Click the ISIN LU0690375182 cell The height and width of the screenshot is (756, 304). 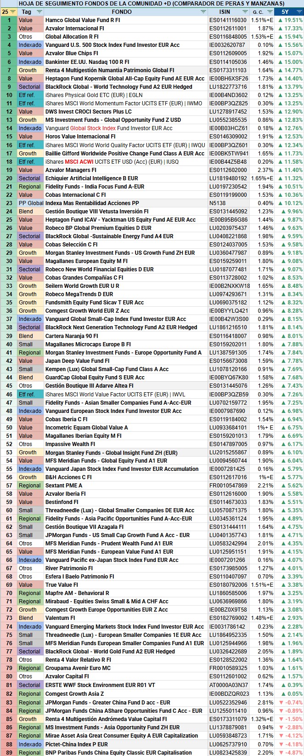click(x=228, y=303)
